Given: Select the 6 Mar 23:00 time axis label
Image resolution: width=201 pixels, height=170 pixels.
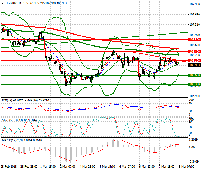Looking at the screenshot, I should pos(147,167).
